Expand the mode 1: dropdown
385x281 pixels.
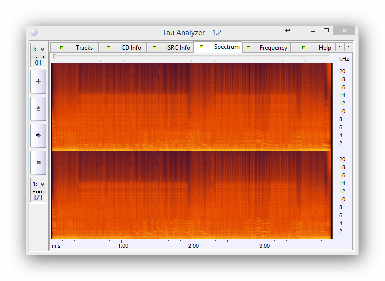38,184
